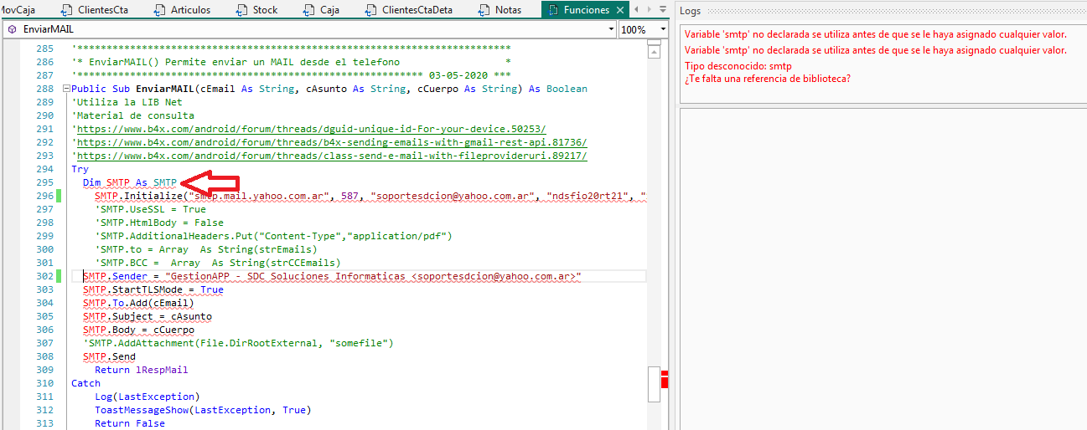Open the dguid-unique-id forum link

point(311,129)
